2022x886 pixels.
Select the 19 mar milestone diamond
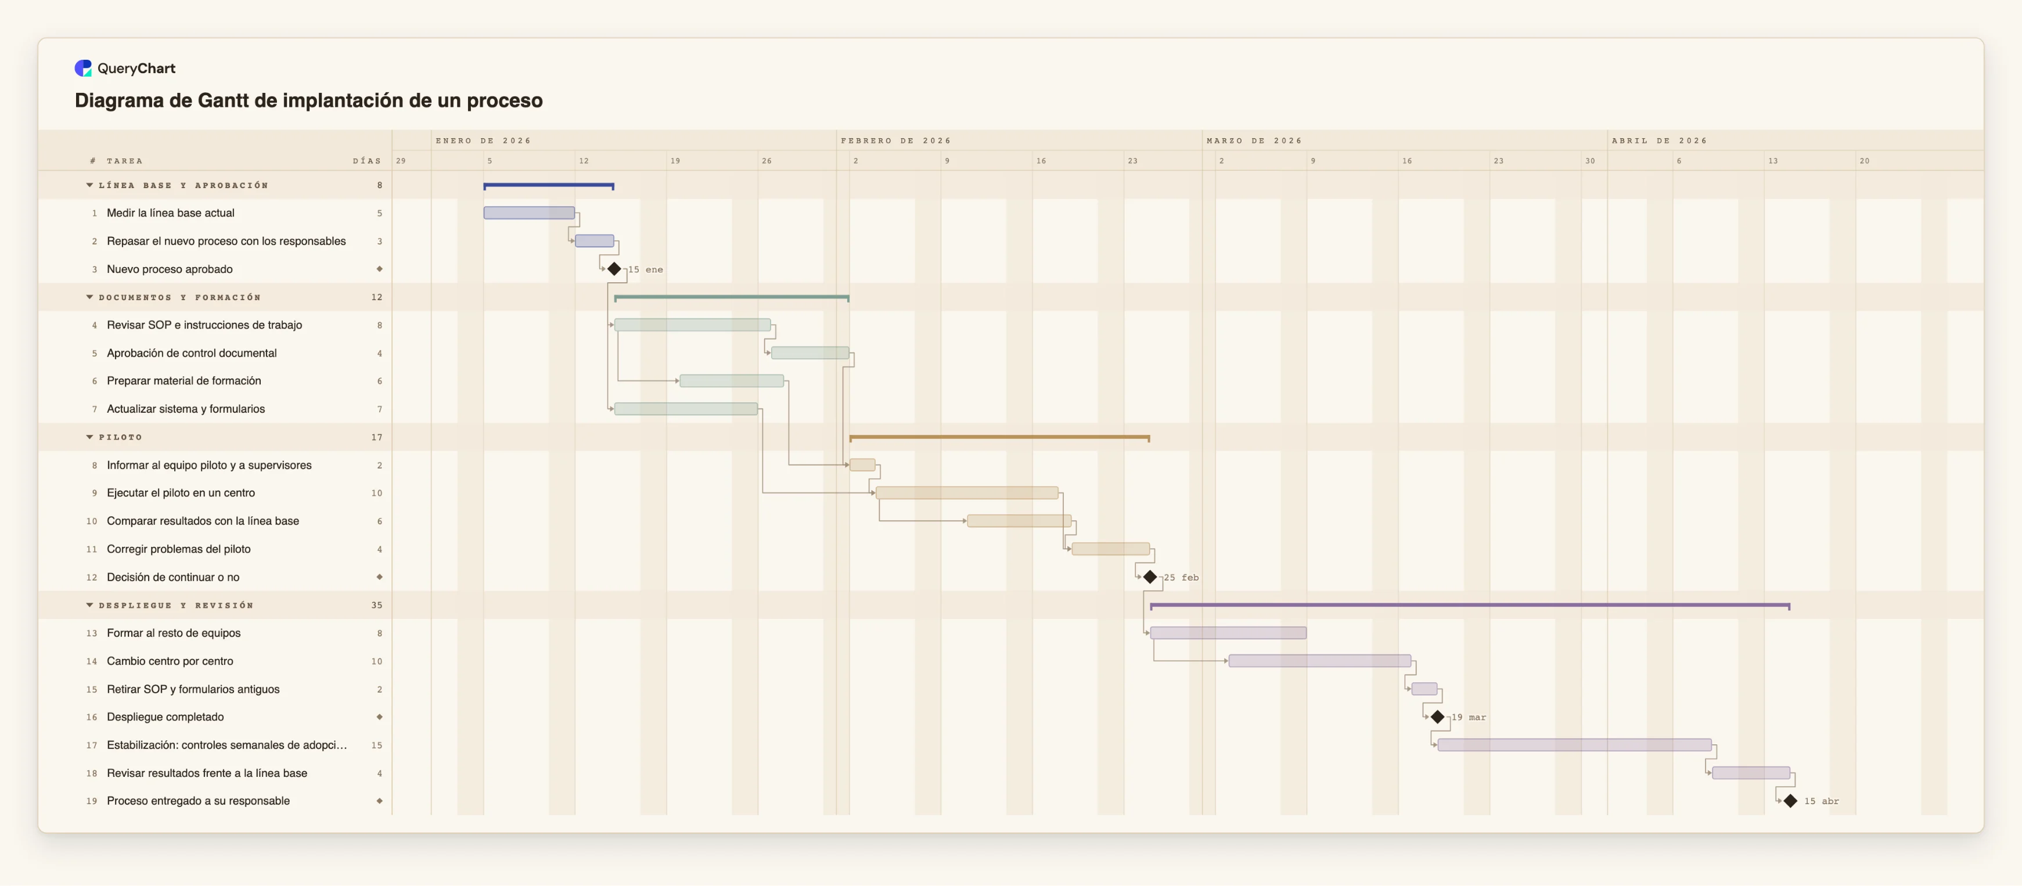click(x=1437, y=717)
